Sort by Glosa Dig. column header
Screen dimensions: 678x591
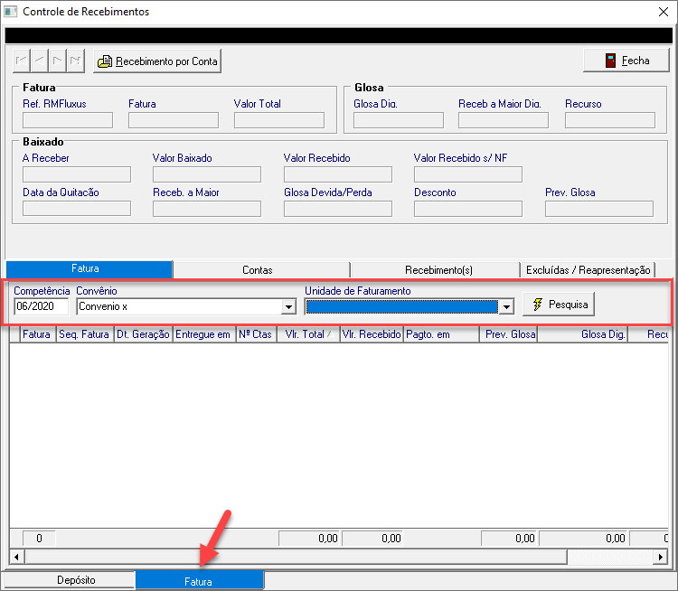click(583, 334)
